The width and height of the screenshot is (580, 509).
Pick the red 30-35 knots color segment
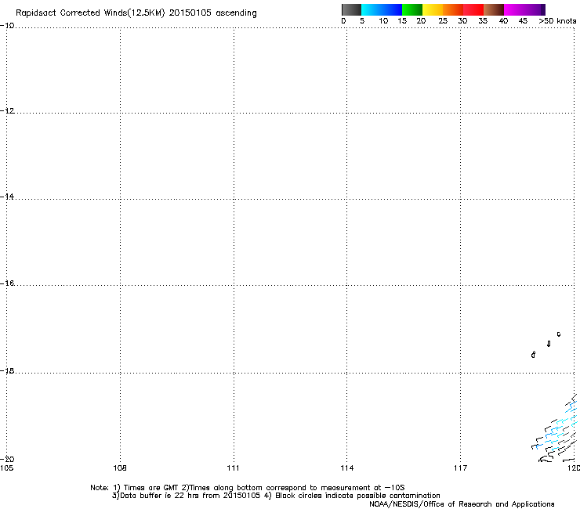473,9
